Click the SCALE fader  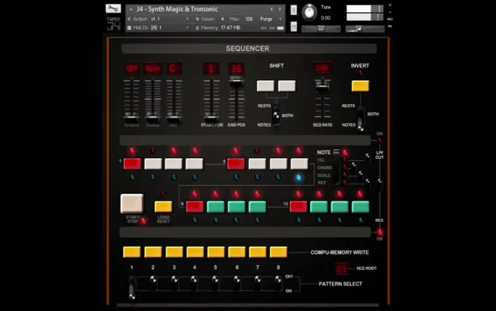(x=153, y=118)
